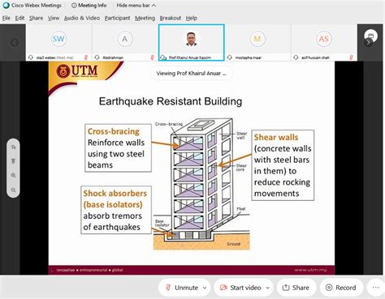Select the moztapha.maal 'M' avatar
Image resolution: width=385 pixels, height=299 pixels.
257,39
